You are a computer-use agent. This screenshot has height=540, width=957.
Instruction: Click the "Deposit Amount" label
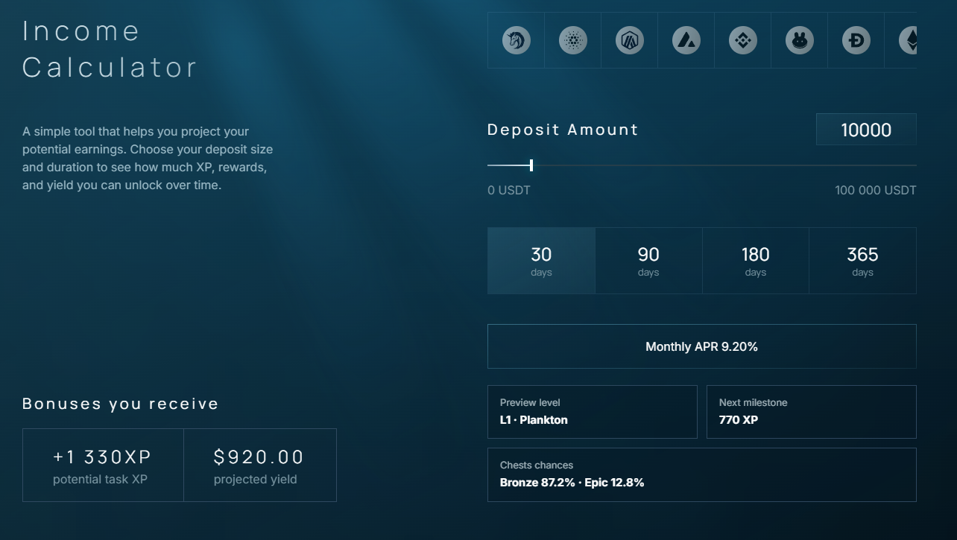[x=563, y=130]
